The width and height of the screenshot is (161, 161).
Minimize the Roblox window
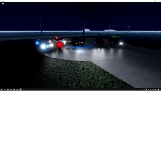pos(151,1)
